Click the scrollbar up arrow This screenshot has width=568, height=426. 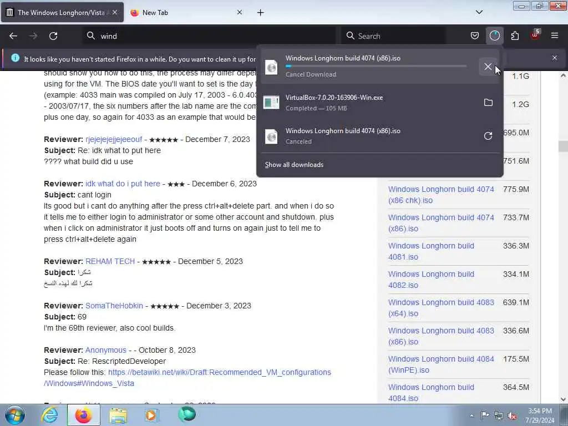point(562,75)
